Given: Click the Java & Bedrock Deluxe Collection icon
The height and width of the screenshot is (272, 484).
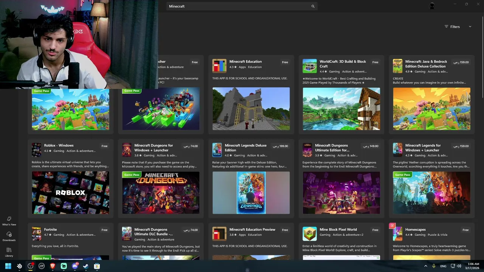Looking at the screenshot, I should pos(397,66).
